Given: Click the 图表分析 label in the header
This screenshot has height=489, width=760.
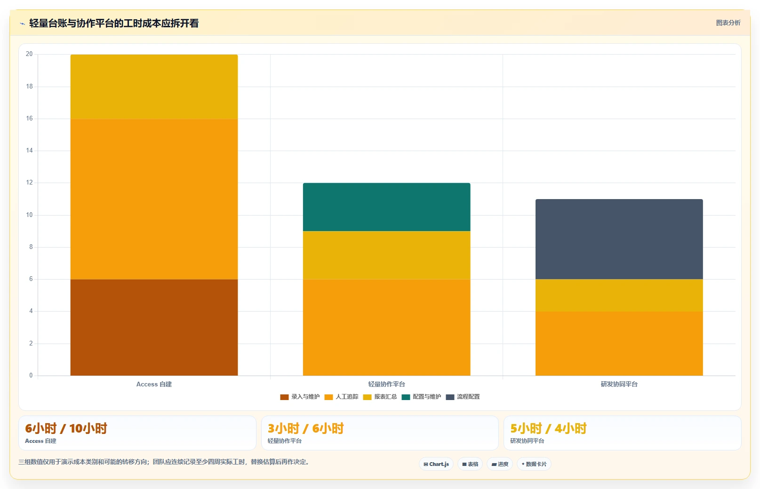Looking at the screenshot, I should pyautogui.click(x=728, y=23).
